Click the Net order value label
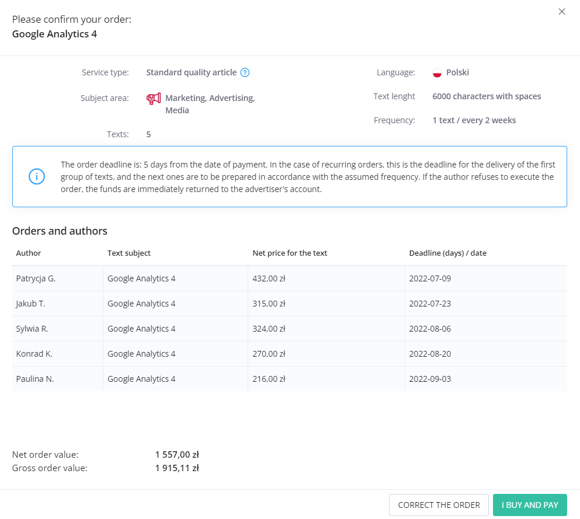Viewport: 580px width, 519px height. 46,455
